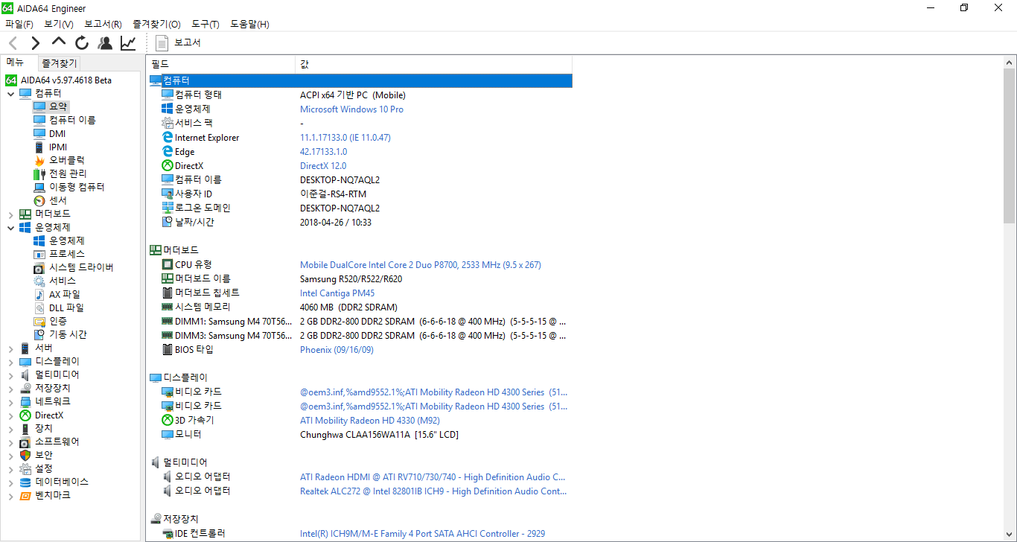Open the 인증 certificate tree item
Screen dimensions: 1017x542
[x=50, y=321]
